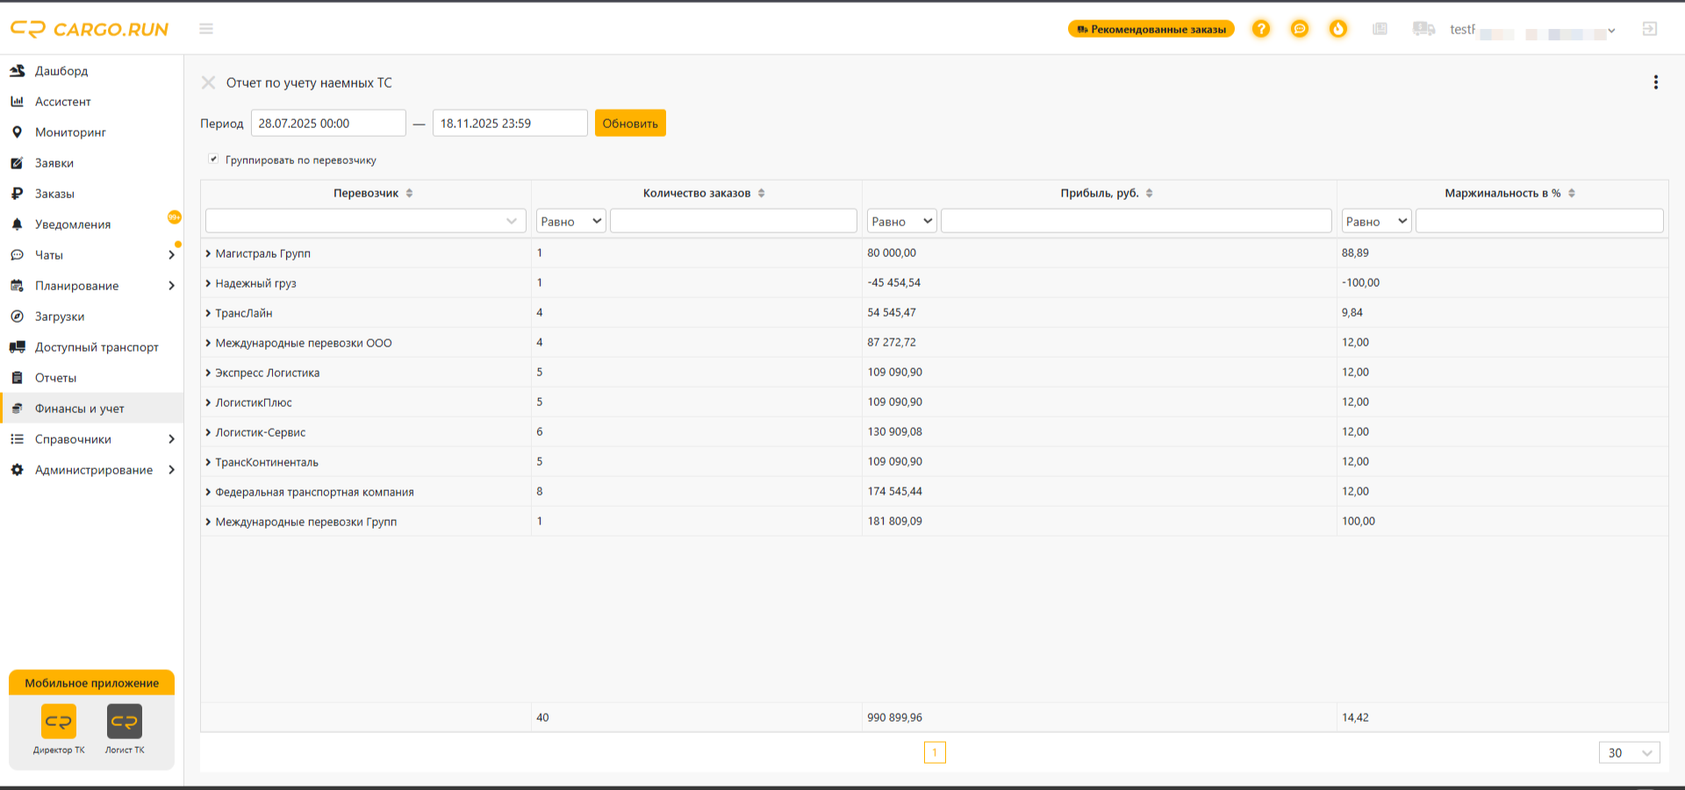The width and height of the screenshot is (1685, 790).
Task: Click the hamburger menu icon beside logo
Action: pyautogui.click(x=206, y=29)
